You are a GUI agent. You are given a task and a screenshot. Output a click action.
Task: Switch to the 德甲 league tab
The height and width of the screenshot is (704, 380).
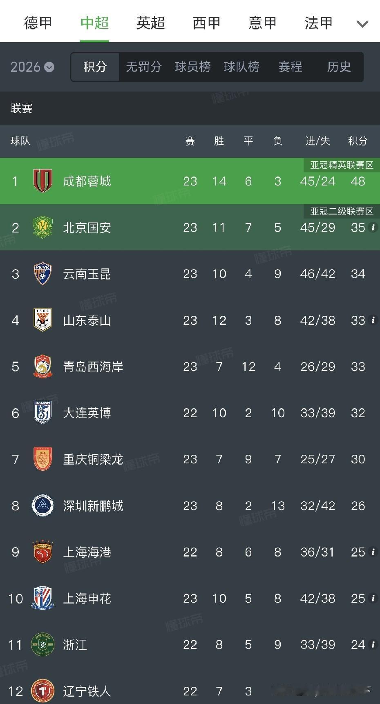[x=38, y=23]
